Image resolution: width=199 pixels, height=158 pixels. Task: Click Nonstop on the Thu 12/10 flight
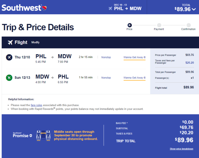pyautogui.click(x=106, y=57)
